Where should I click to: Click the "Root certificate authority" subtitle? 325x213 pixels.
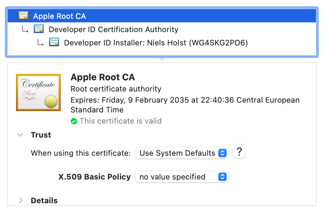pos(116,89)
